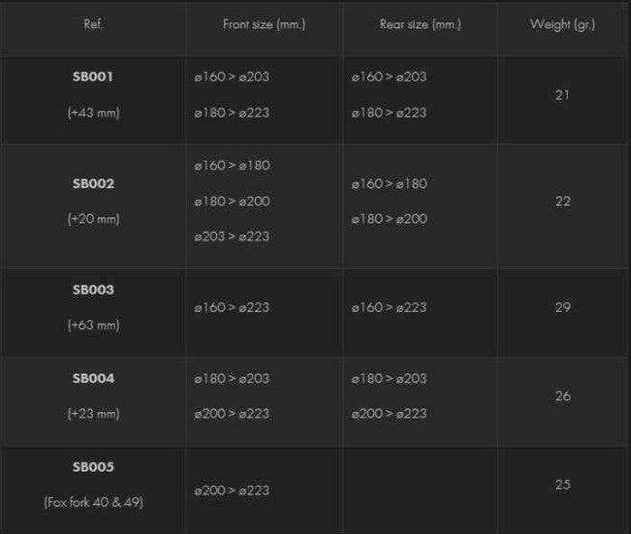Viewport: 631px width, 534px height.
Task: Click the weight value 29
Action: click(562, 307)
